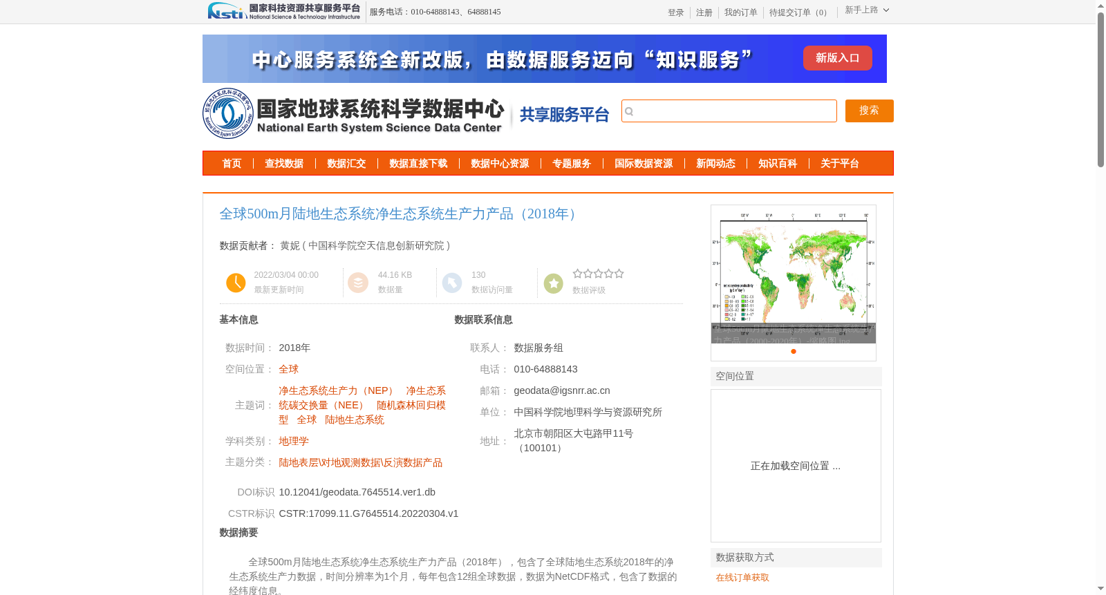Open 待提交订单 (0) link

click(x=800, y=12)
